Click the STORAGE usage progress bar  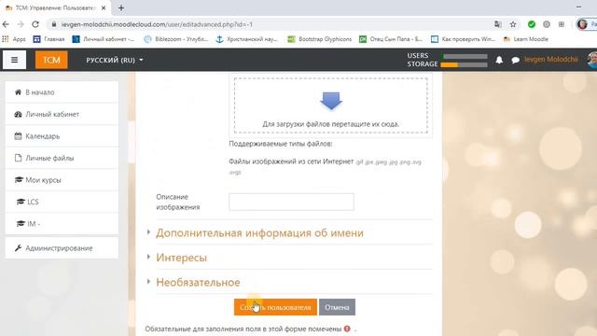465,64
